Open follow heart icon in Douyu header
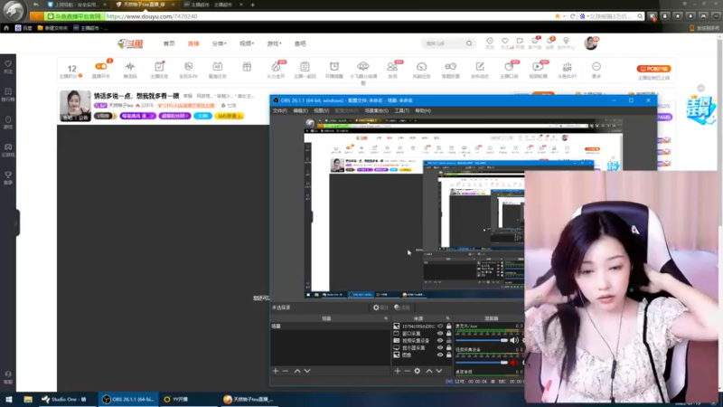723x407 pixels. click(x=505, y=41)
